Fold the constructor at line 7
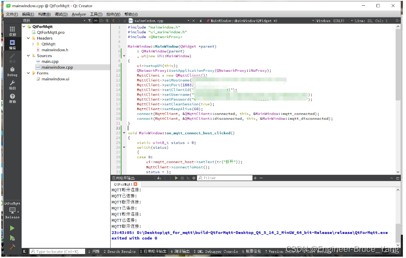This screenshot has height=258, width=406. point(124,56)
